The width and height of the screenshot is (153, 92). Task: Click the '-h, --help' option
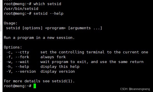(x=18, y=67)
